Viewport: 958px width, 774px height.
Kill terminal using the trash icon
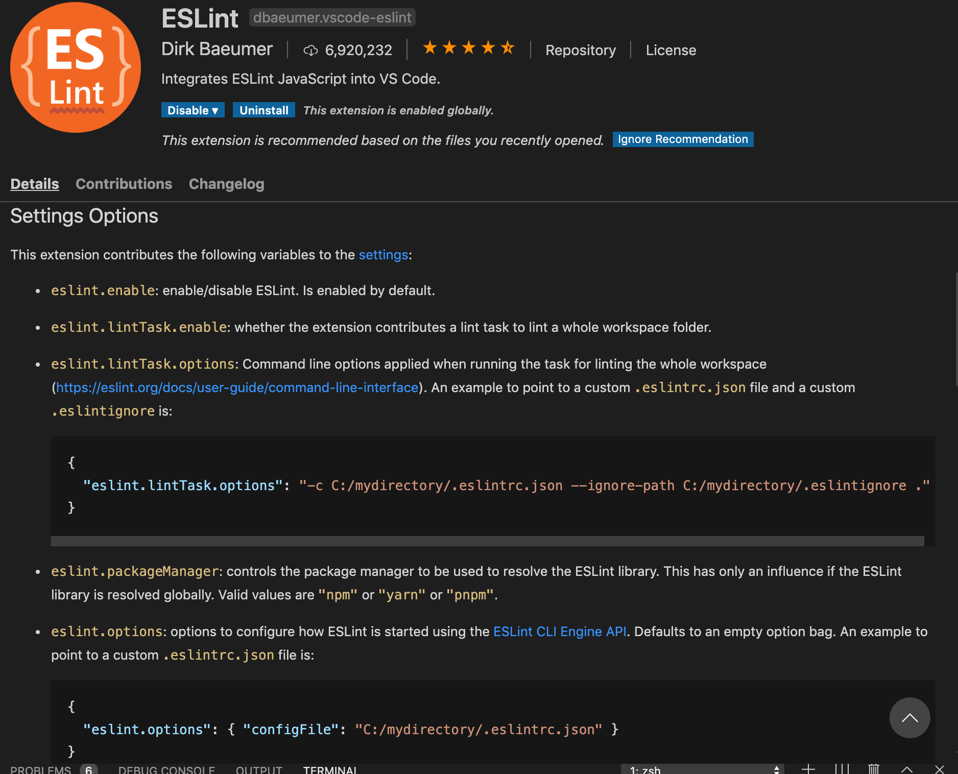[x=874, y=769]
